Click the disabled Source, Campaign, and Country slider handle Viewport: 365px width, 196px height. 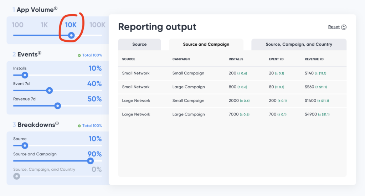(16, 176)
